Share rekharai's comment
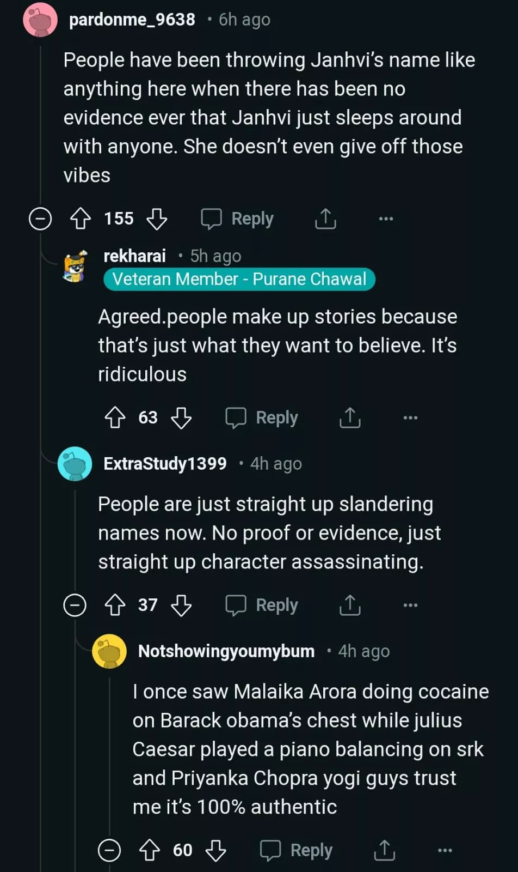Screen dimensions: 518x872 point(350,418)
